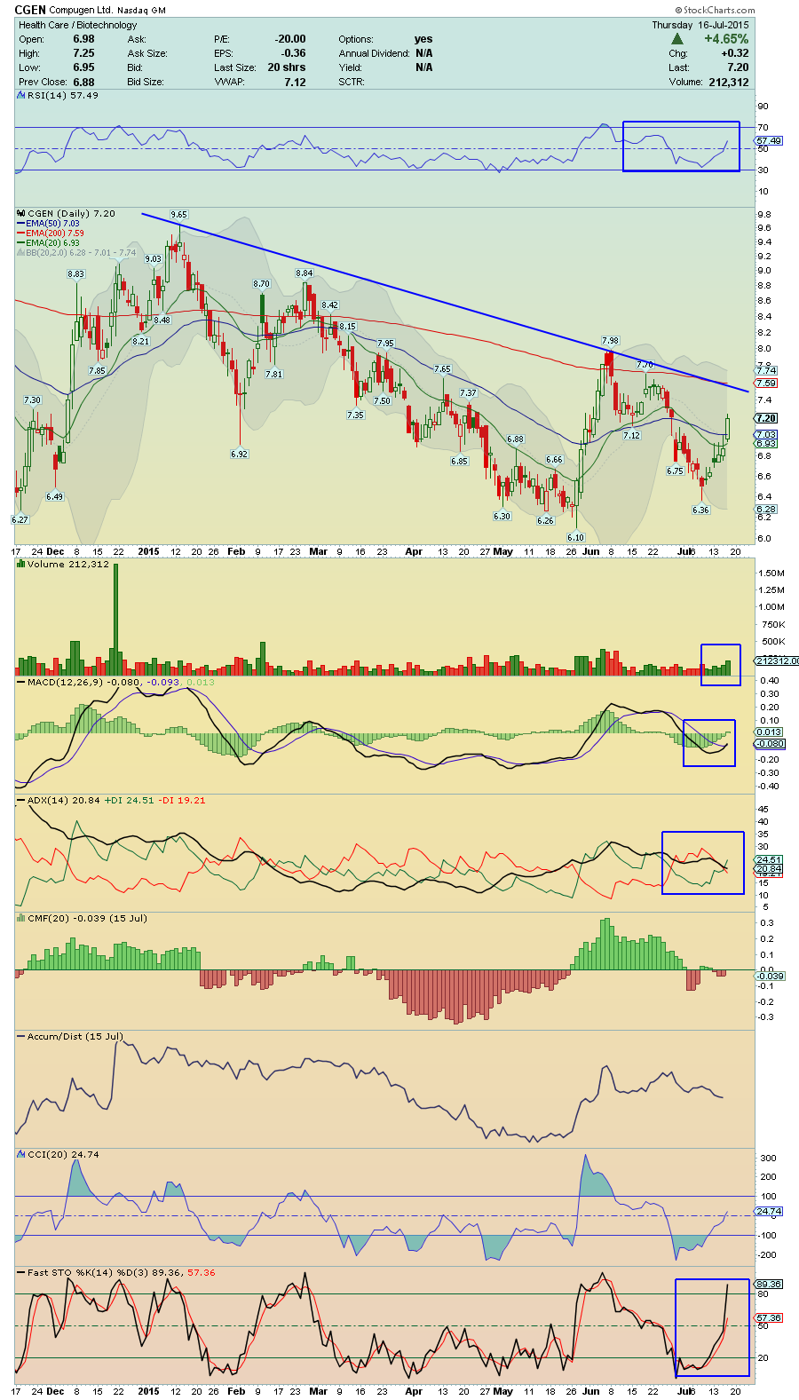
Task: Click the '2015' label on the price-chart date axis
Action: [x=148, y=551]
